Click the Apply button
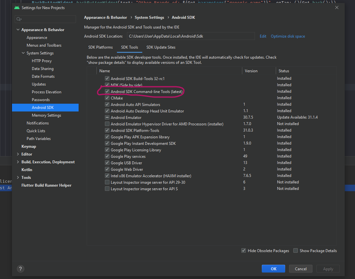 pos(328,269)
